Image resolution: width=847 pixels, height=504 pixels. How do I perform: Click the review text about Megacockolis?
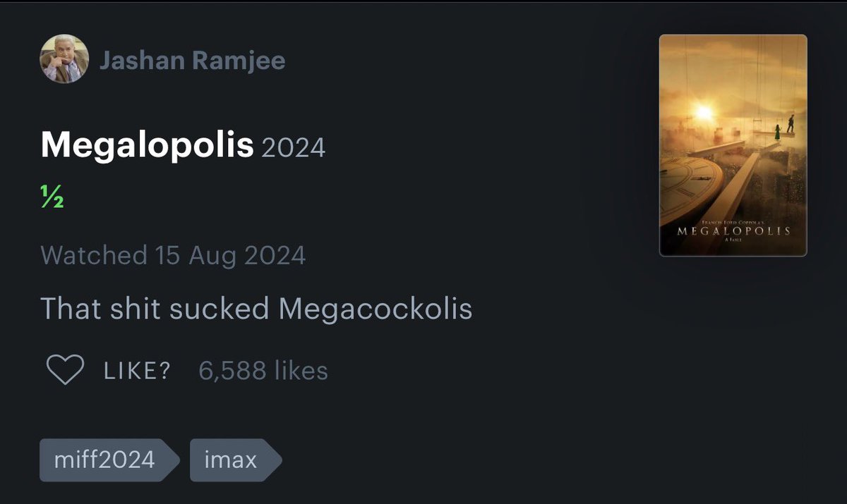(x=256, y=309)
